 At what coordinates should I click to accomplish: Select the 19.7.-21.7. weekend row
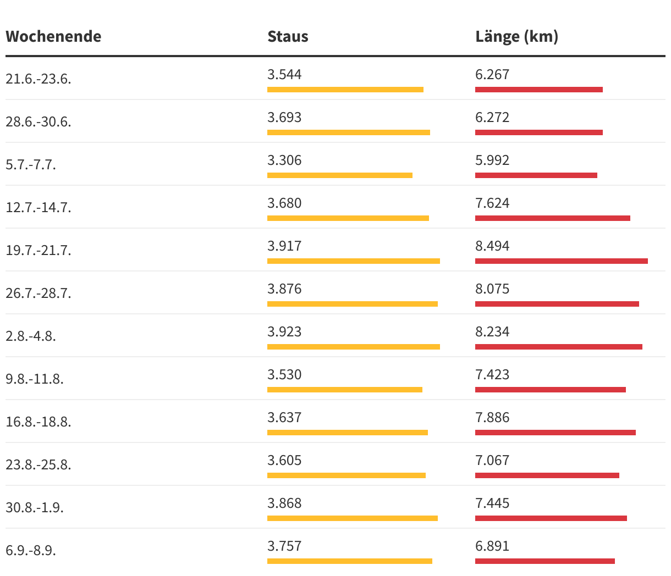point(335,250)
